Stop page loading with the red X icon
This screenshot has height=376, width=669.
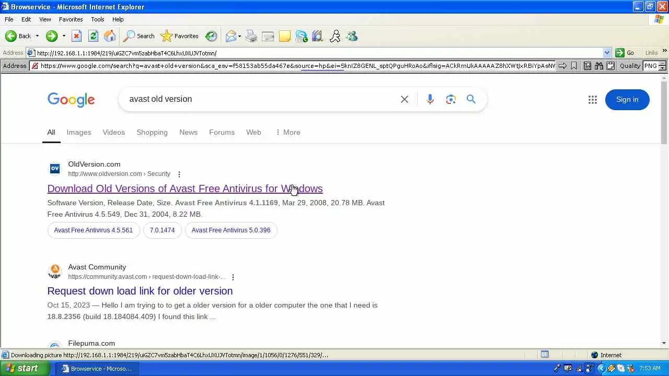tap(76, 36)
